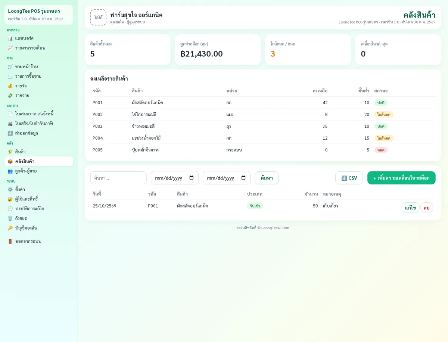Select the บัญชีของฉัน key icon

click(10, 228)
